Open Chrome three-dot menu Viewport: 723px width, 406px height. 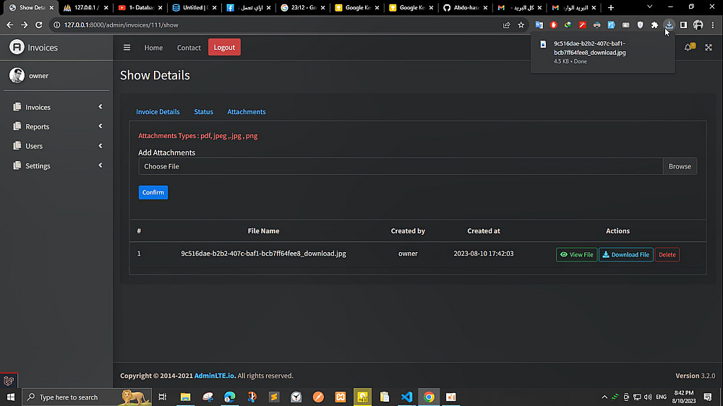pos(713,25)
